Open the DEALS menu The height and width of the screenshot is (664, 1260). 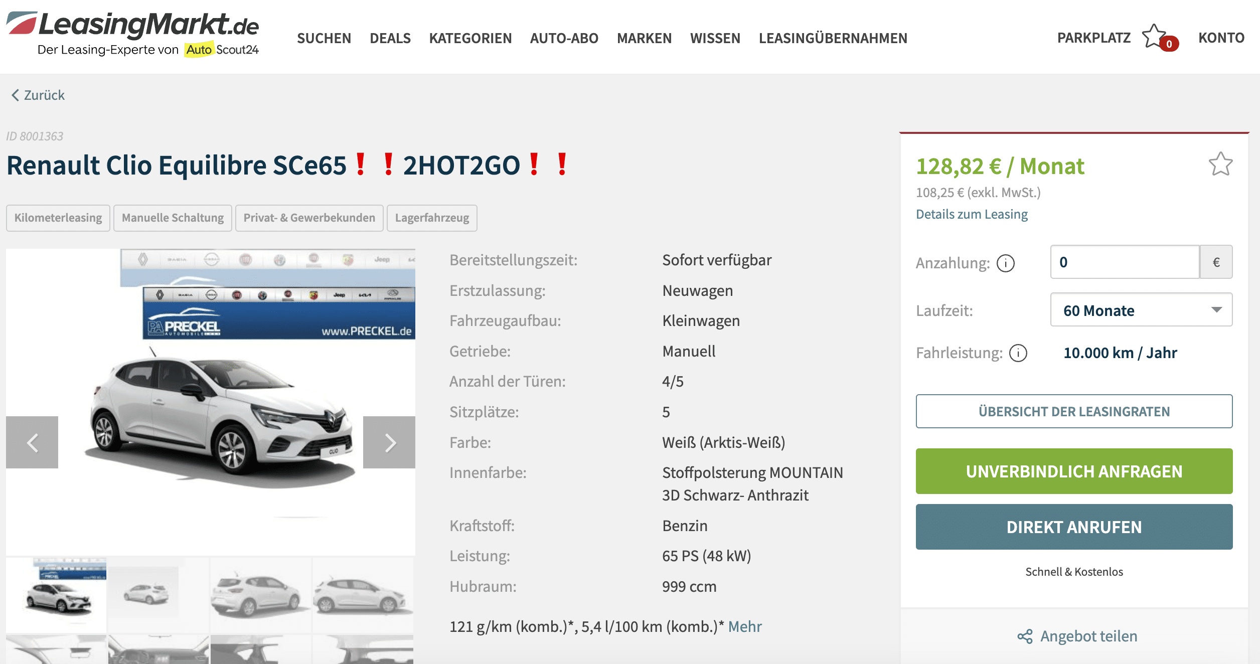coord(390,38)
